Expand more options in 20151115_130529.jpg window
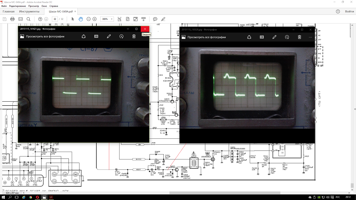The width and height of the screenshot is (356, 200). click(x=310, y=37)
